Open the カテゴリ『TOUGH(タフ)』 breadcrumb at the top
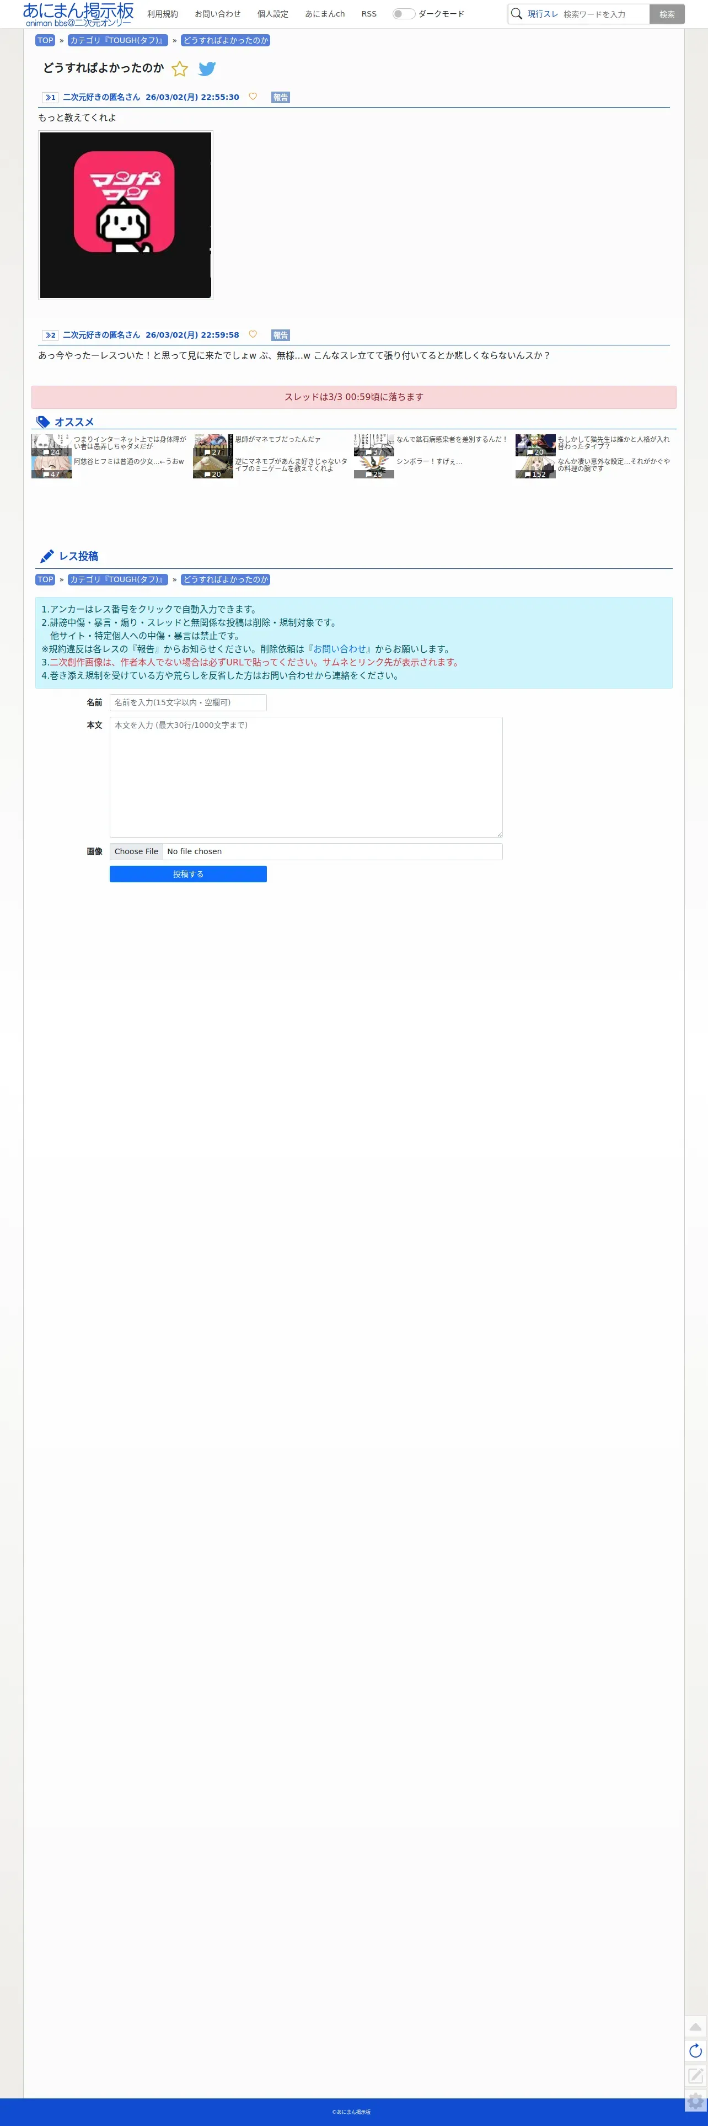 [117, 40]
